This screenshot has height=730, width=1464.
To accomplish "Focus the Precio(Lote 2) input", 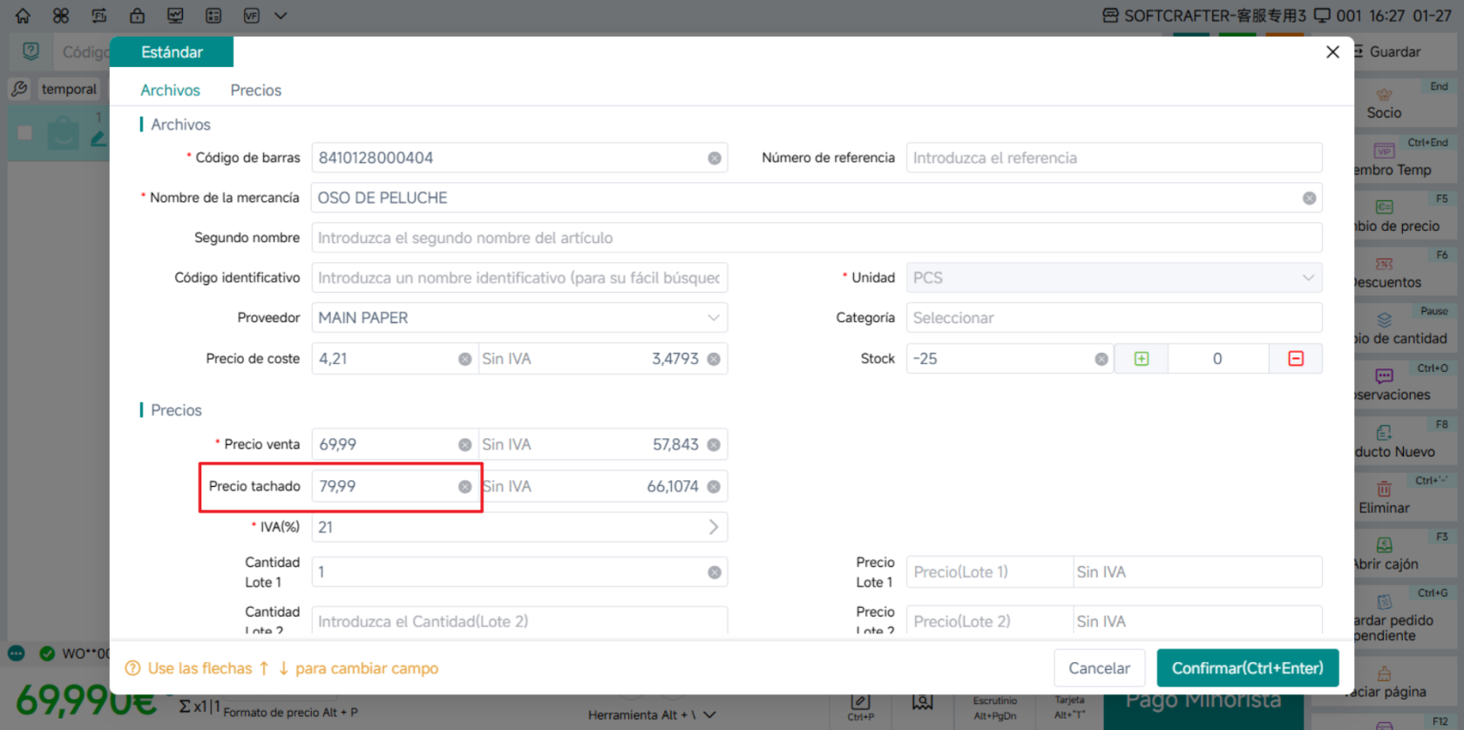I will click(989, 621).
